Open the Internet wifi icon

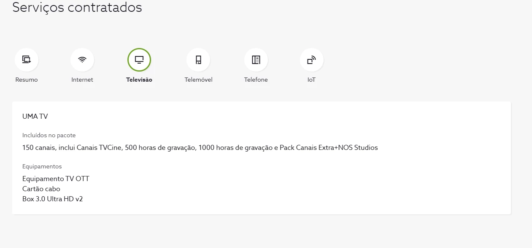82,60
